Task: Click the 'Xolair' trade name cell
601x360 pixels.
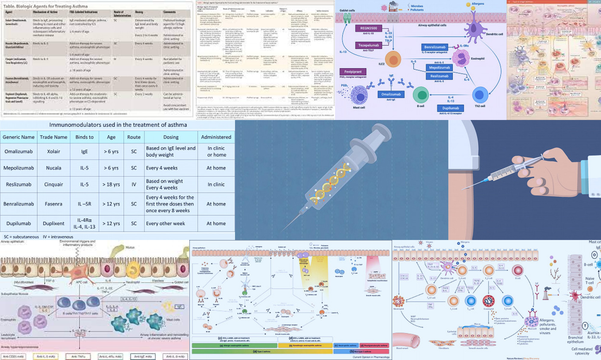Action: (x=53, y=151)
